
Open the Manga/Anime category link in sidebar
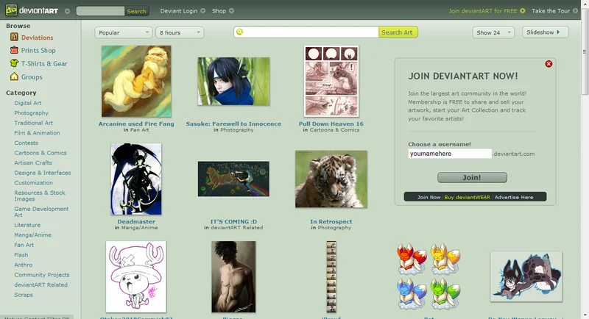tap(32, 234)
